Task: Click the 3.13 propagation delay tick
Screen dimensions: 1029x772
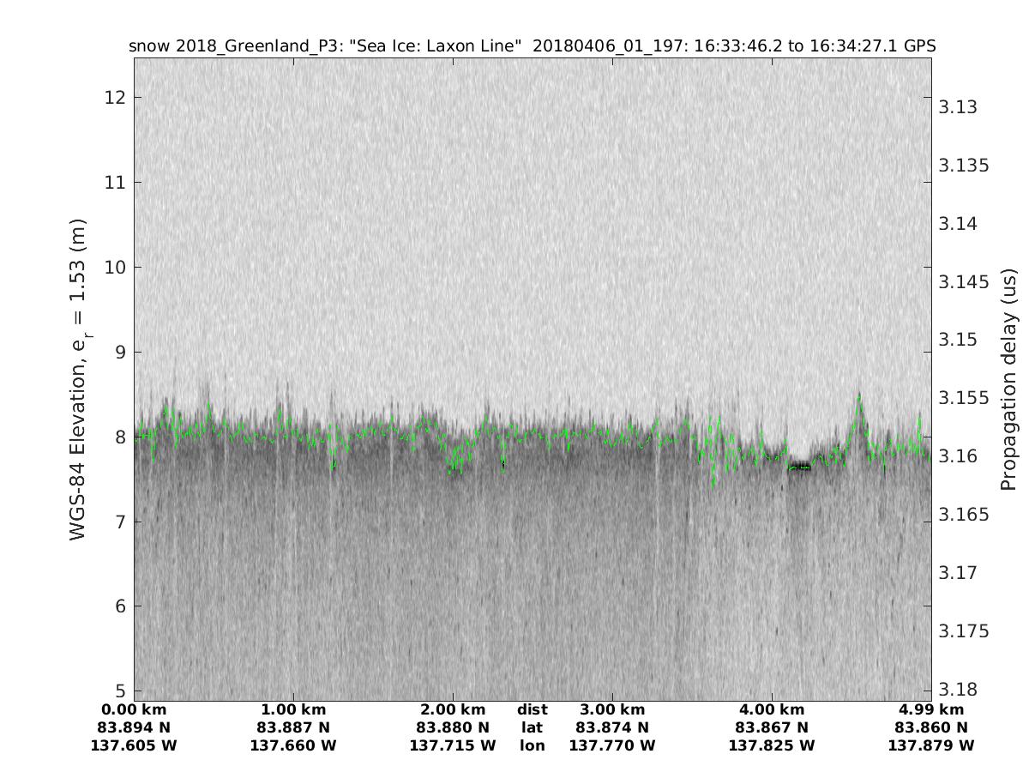Action: coord(960,107)
